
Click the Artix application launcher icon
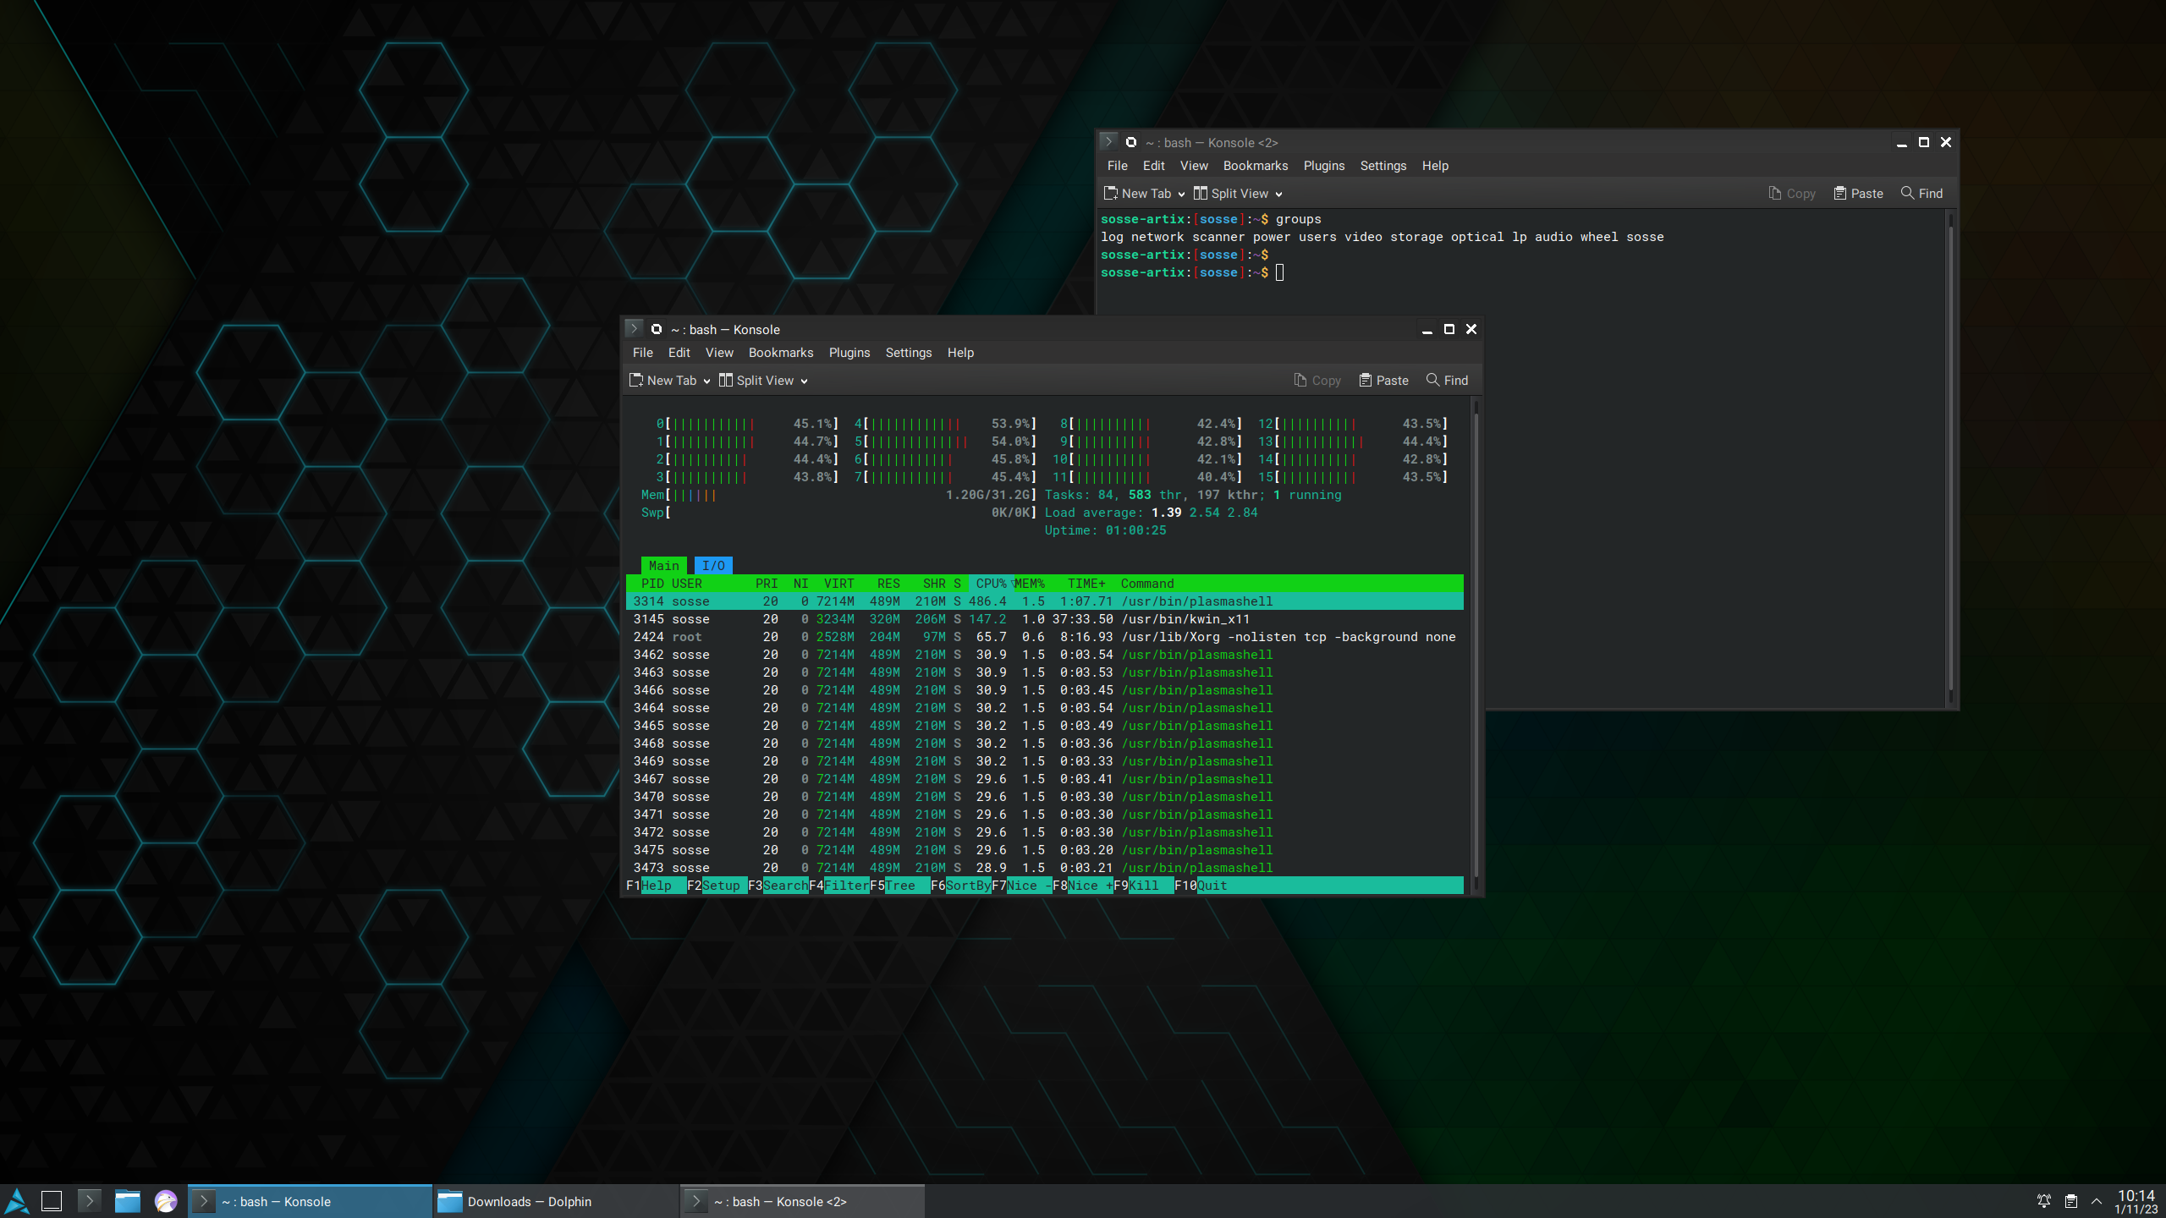(x=17, y=1201)
